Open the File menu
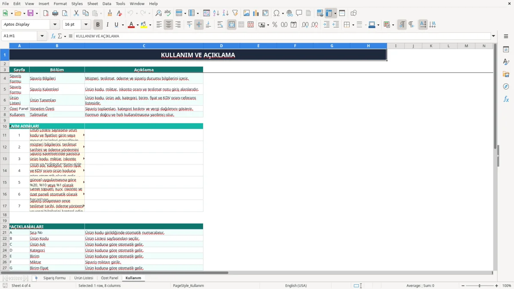The height and width of the screenshot is (289, 514). pos(6,3)
